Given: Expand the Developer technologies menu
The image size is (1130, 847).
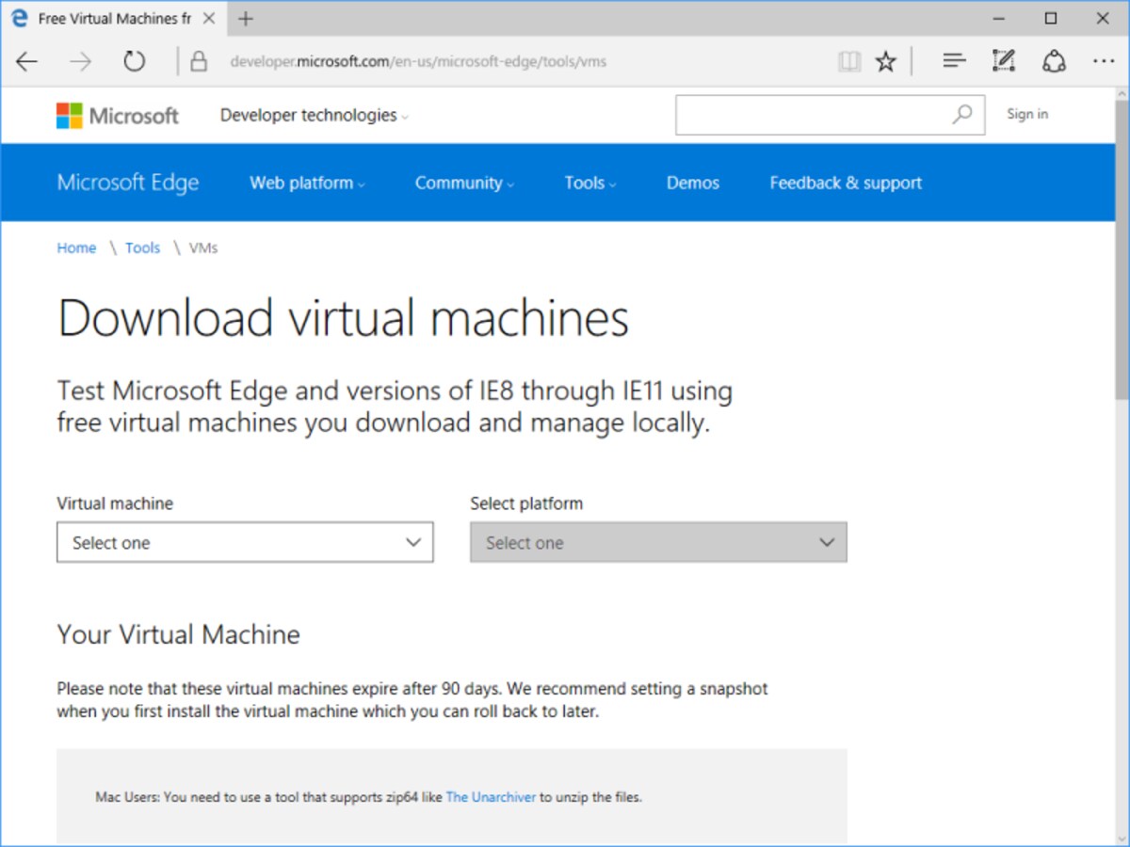Looking at the screenshot, I should pyautogui.click(x=315, y=115).
